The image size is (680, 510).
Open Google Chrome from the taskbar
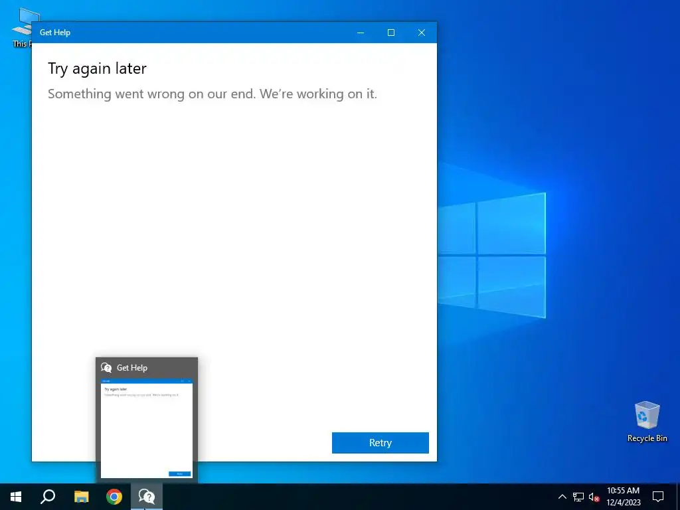pyautogui.click(x=114, y=497)
